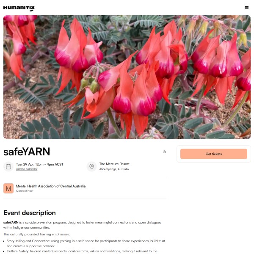Click the calendar icon beside the date
The height and width of the screenshot is (254, 254).
[x=8, y=166]
